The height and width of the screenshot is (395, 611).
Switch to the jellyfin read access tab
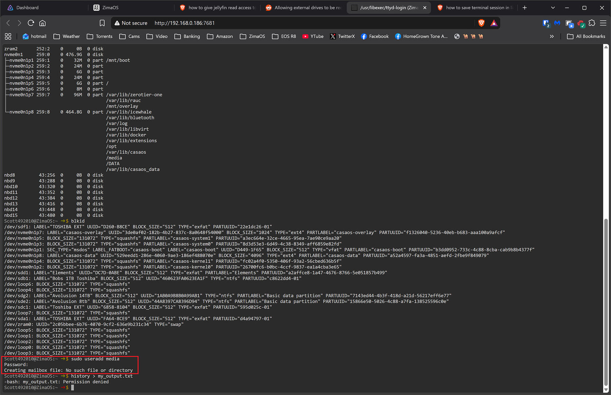click(218, 7)
